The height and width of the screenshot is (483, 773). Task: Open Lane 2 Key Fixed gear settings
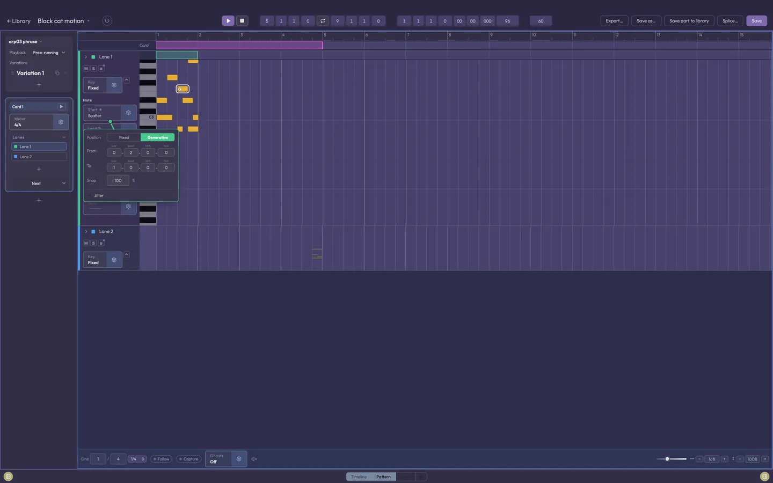coord(114,260)
